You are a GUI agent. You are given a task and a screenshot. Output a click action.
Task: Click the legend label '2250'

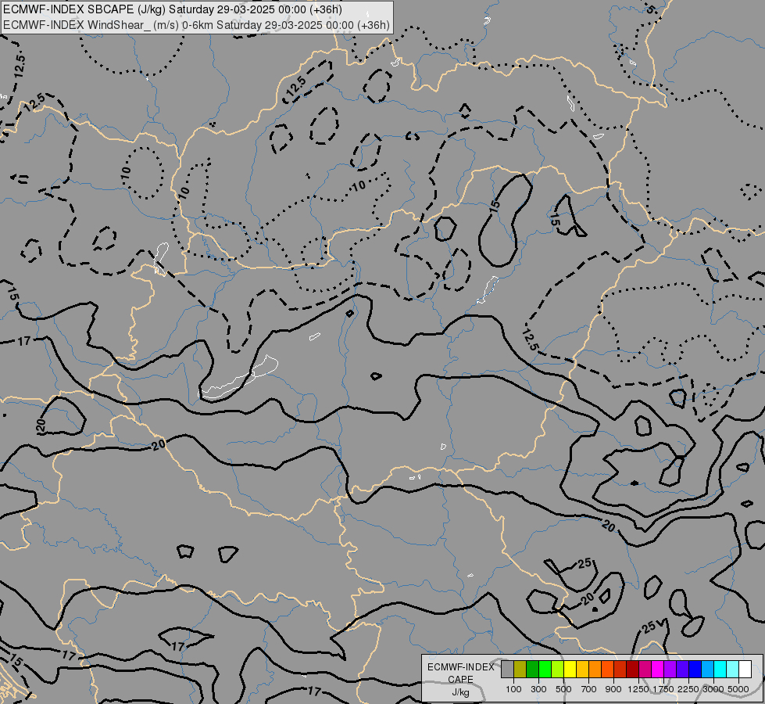point(688,689)
